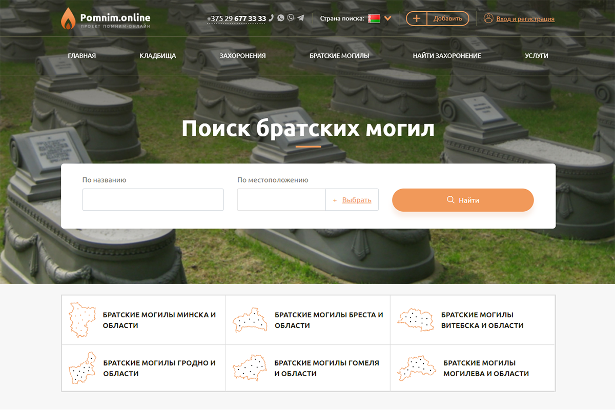615x410 pixels.
Task: Click the Добавить button
Action: click(x=447, y=18)
